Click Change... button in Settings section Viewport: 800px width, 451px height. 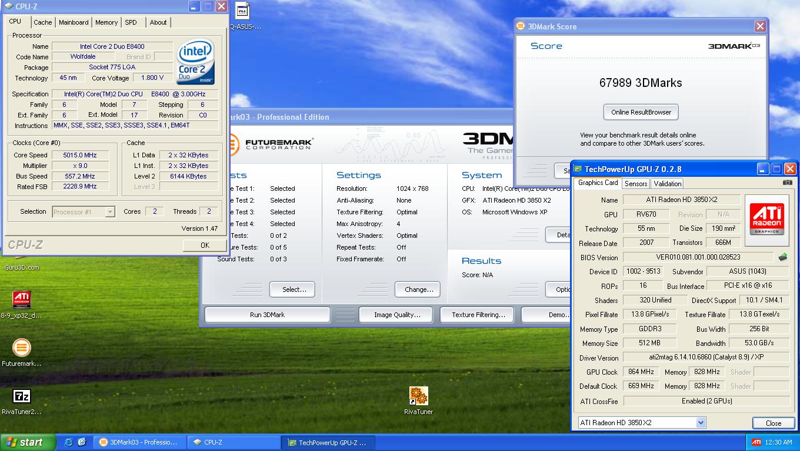(x=418, y=290)
